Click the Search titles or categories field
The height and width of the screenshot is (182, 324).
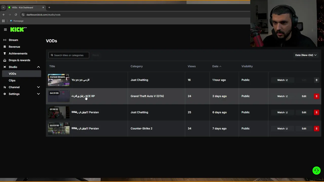69,55
